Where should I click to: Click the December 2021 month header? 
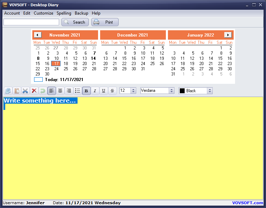132,35
